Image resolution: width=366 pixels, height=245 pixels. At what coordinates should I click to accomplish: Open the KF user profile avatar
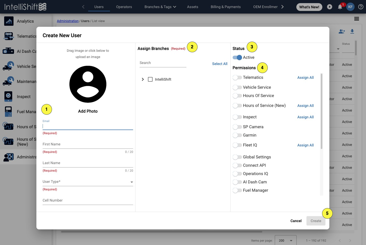click(350, 7)
